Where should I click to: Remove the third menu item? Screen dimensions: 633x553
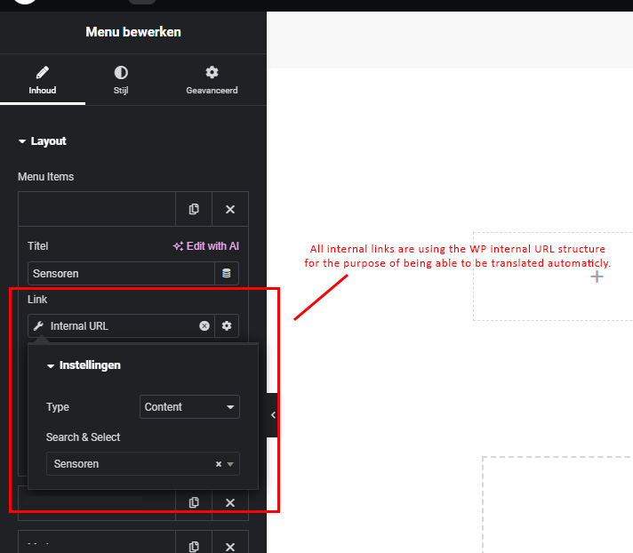pyautogui.click(x=230, y=547)
